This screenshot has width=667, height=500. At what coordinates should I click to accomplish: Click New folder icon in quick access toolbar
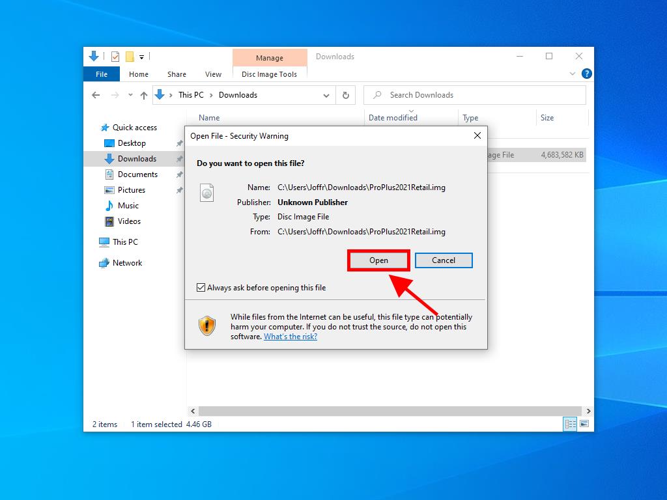[130, 57]
